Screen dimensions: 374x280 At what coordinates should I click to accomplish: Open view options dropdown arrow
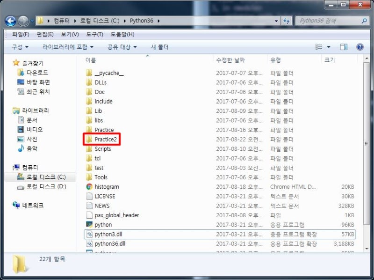coord(329,47)
